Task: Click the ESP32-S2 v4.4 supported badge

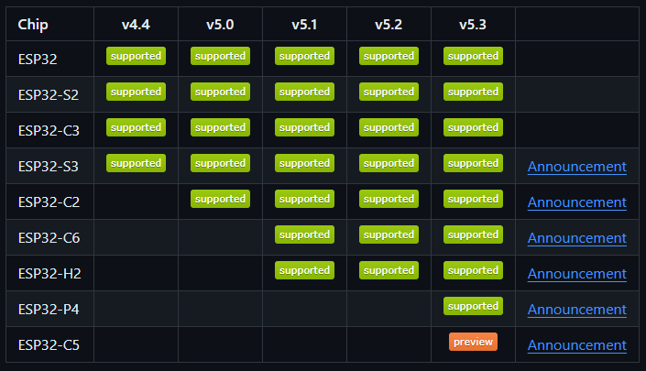Action: click(x=136, y=92)
